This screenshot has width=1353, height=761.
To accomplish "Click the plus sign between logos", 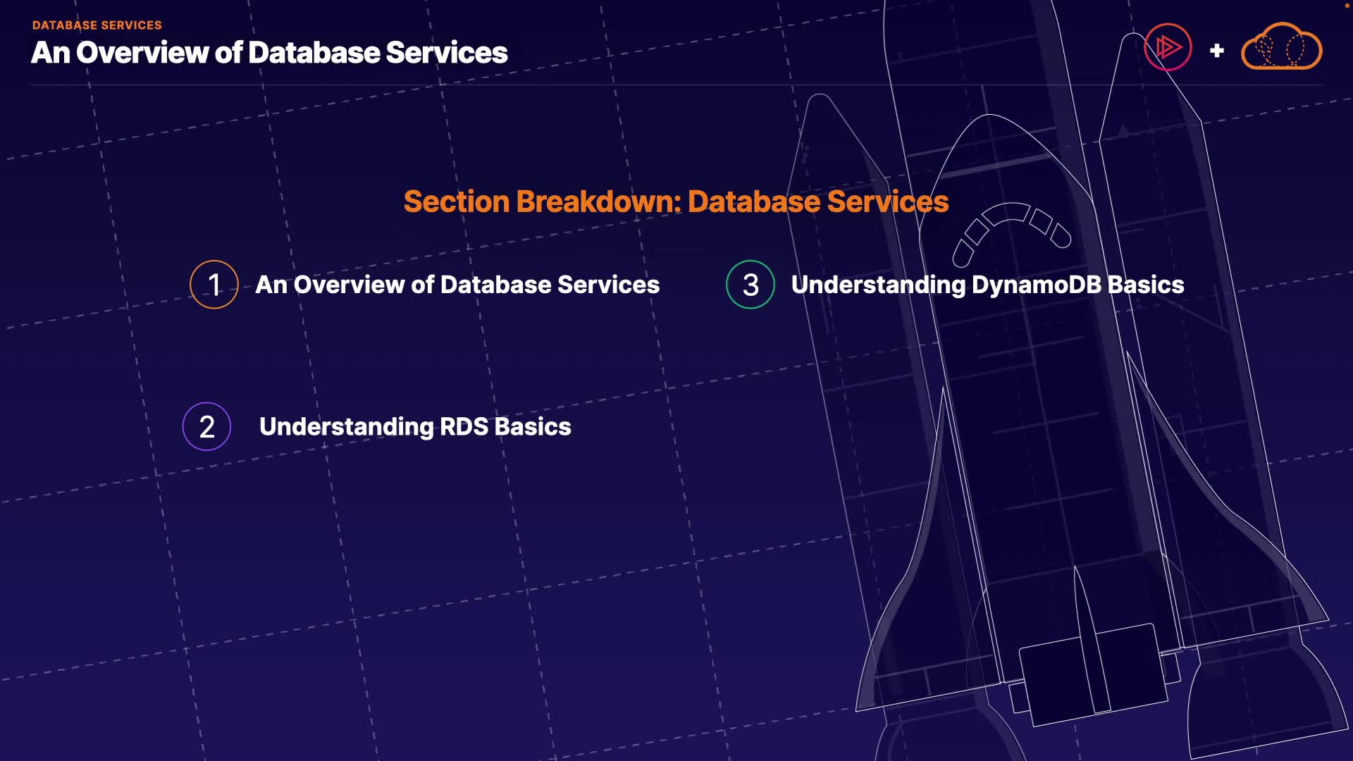I will (1216, 51).
